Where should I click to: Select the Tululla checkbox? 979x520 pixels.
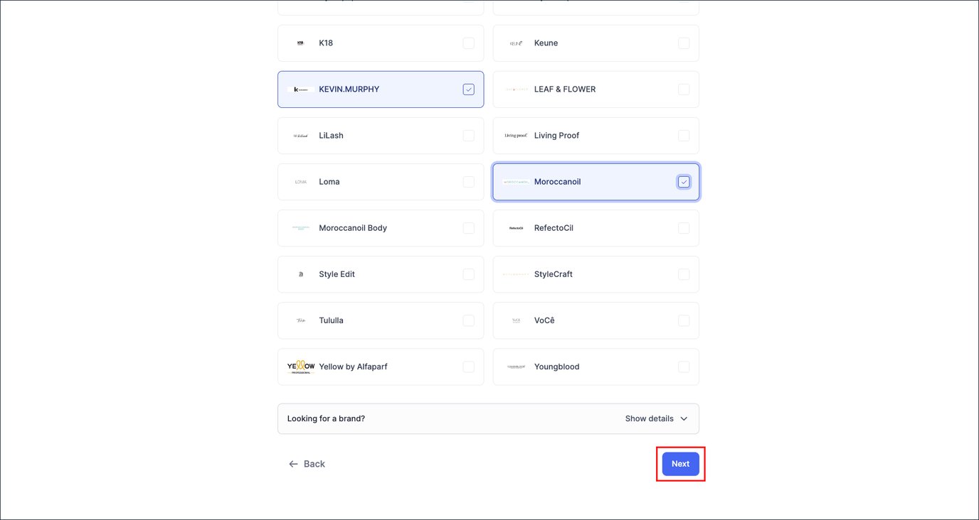click(x=468, y=320)
